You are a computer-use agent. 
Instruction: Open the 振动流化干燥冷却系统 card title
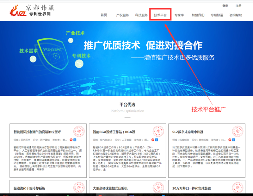pyautogui.click(x=29, y=188)
